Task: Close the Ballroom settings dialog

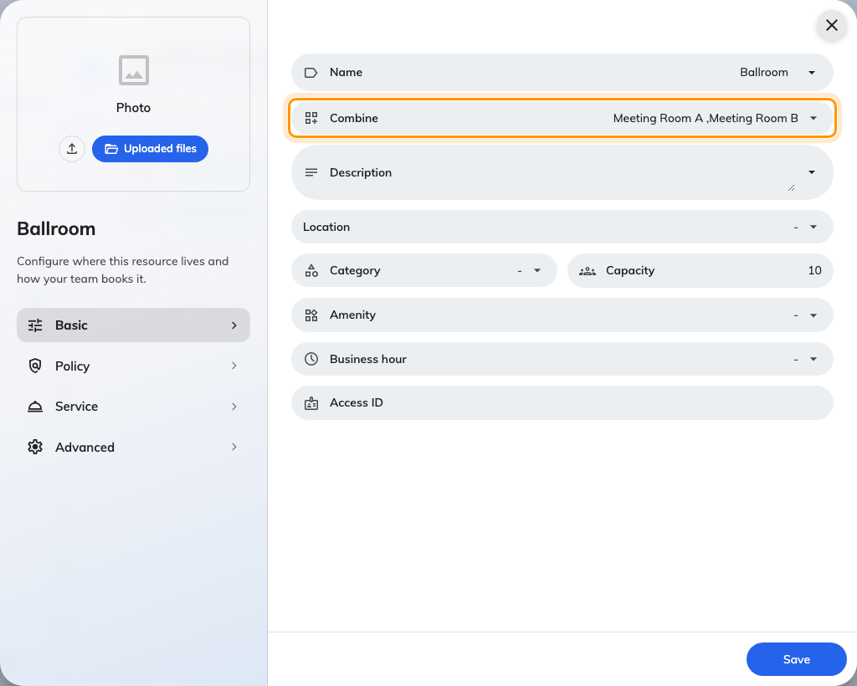Action: coord(831,25)
